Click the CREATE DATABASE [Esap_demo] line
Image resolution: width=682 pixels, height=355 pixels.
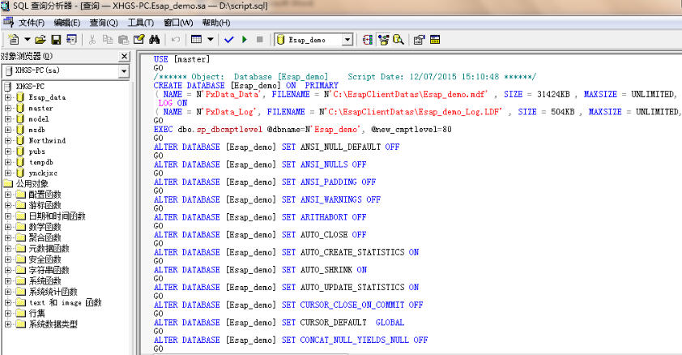245,85
